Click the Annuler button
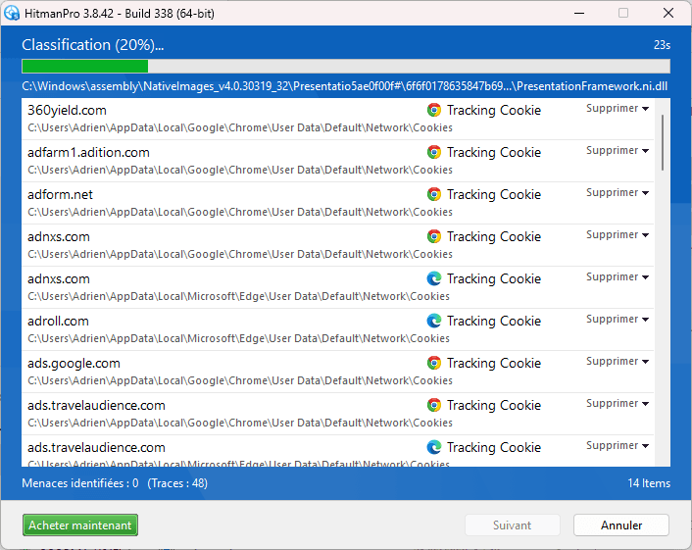The width and height of the screenshot is (692, 550). (x=621, y=525)
